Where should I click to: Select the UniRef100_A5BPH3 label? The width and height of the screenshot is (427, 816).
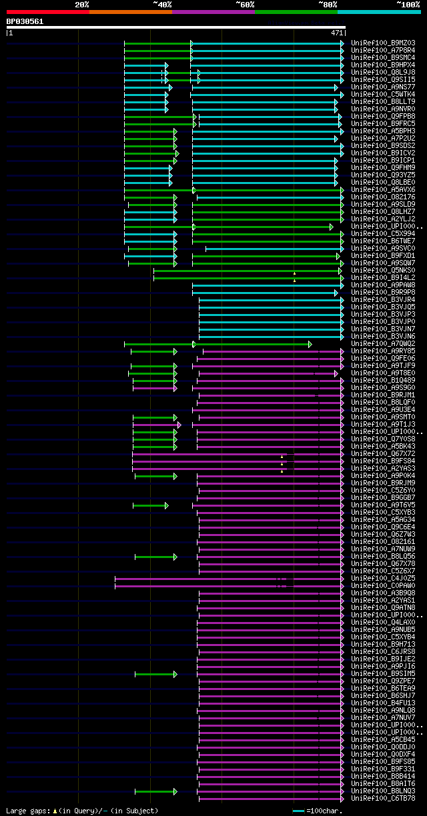(383, 131)
